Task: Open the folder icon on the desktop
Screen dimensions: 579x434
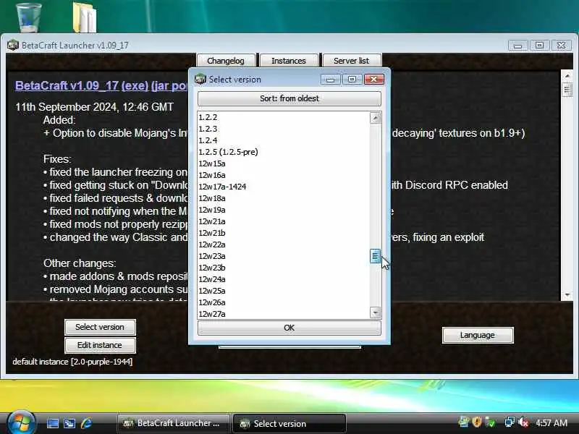Action: [85, 17]
